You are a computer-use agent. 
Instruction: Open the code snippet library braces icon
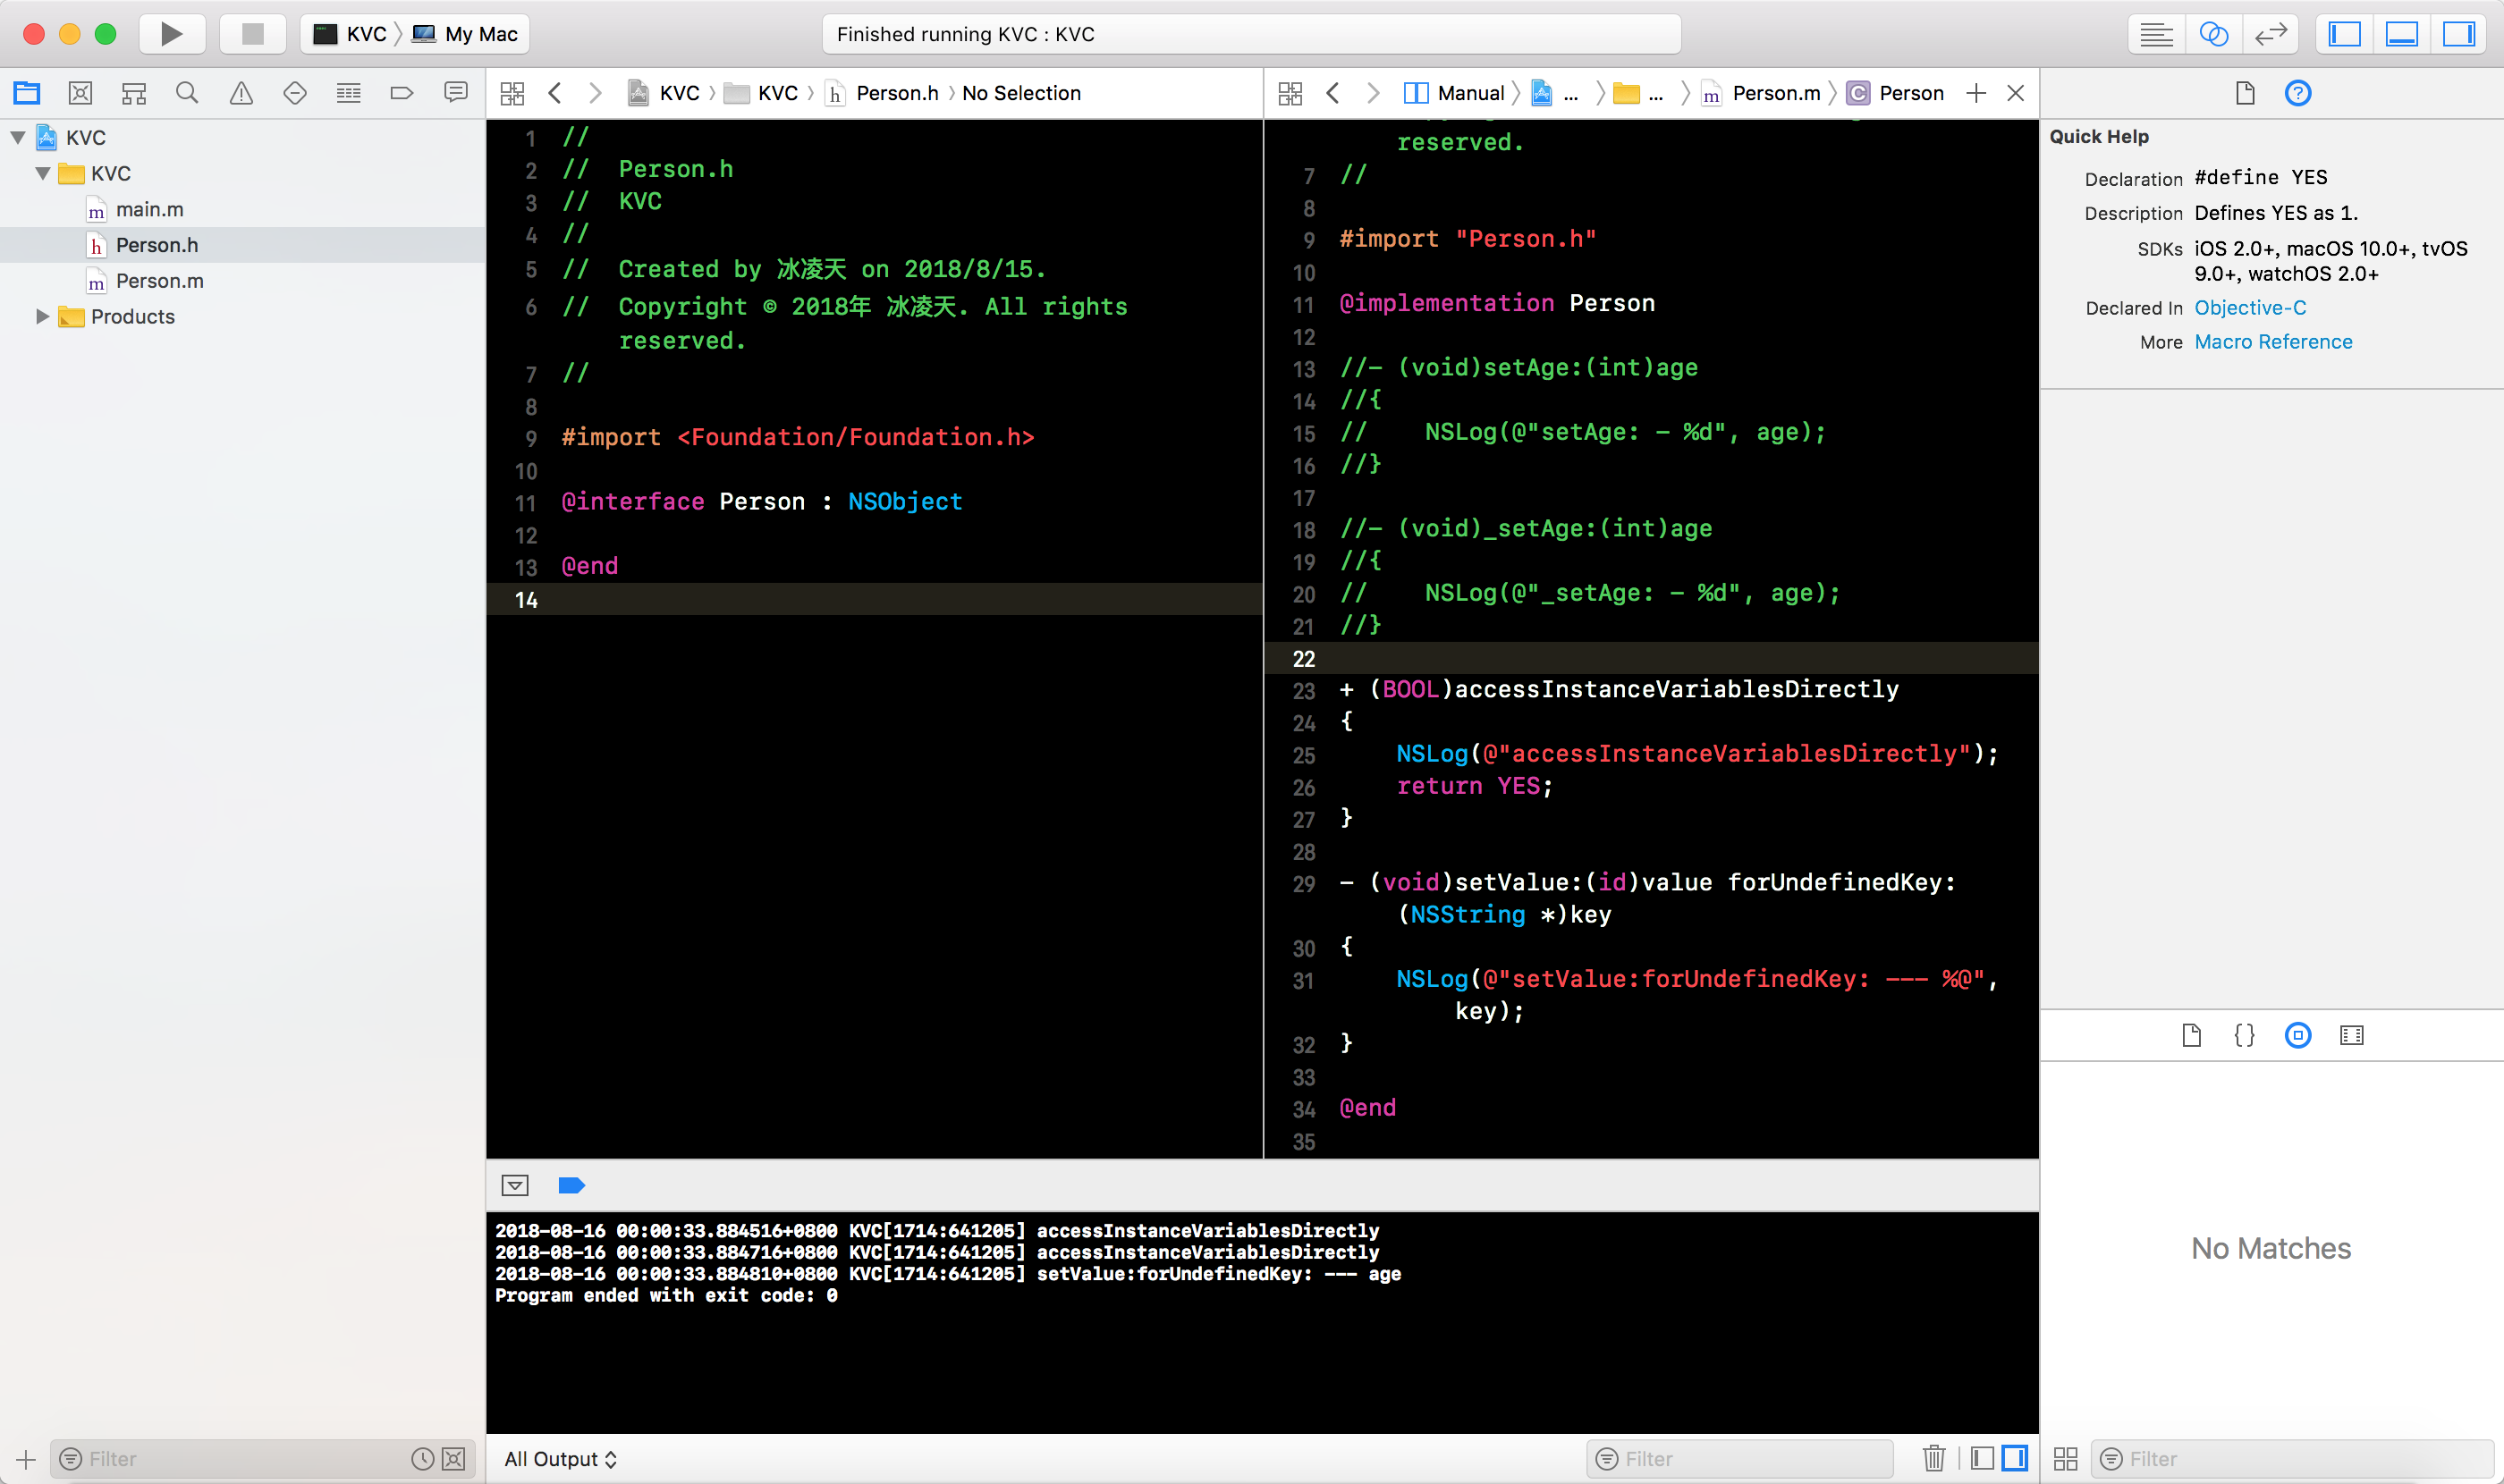(2244, 1035)
